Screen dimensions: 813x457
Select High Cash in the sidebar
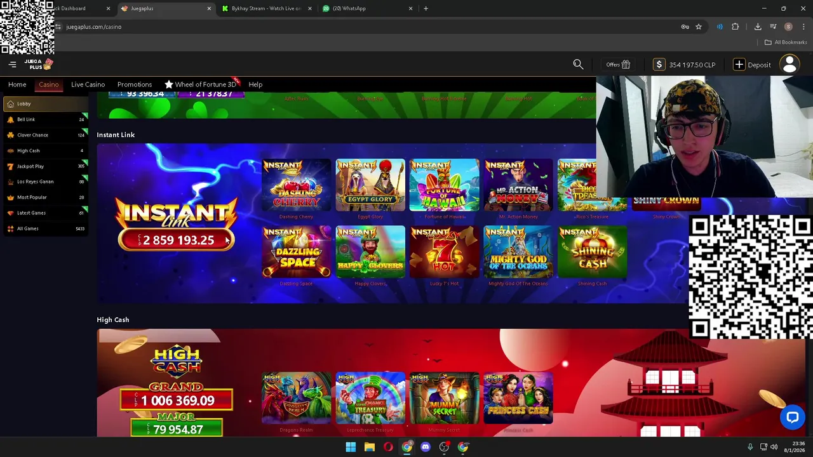[45, 150]
